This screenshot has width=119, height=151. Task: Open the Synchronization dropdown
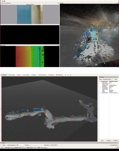[x=21, y=145]
